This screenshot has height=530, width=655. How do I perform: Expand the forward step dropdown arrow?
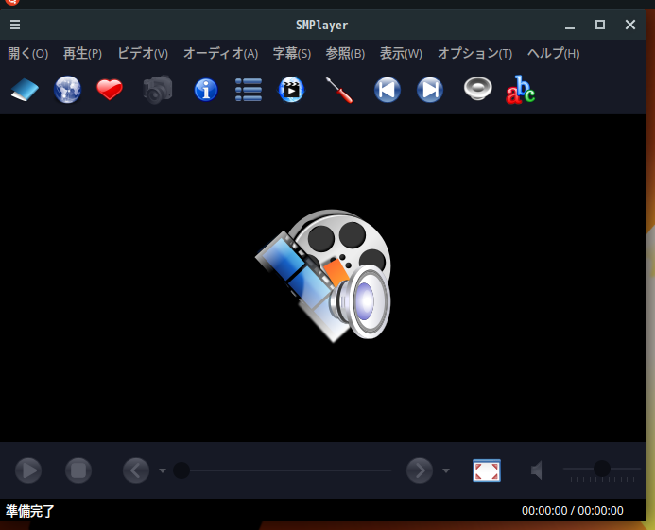point(446,470)
